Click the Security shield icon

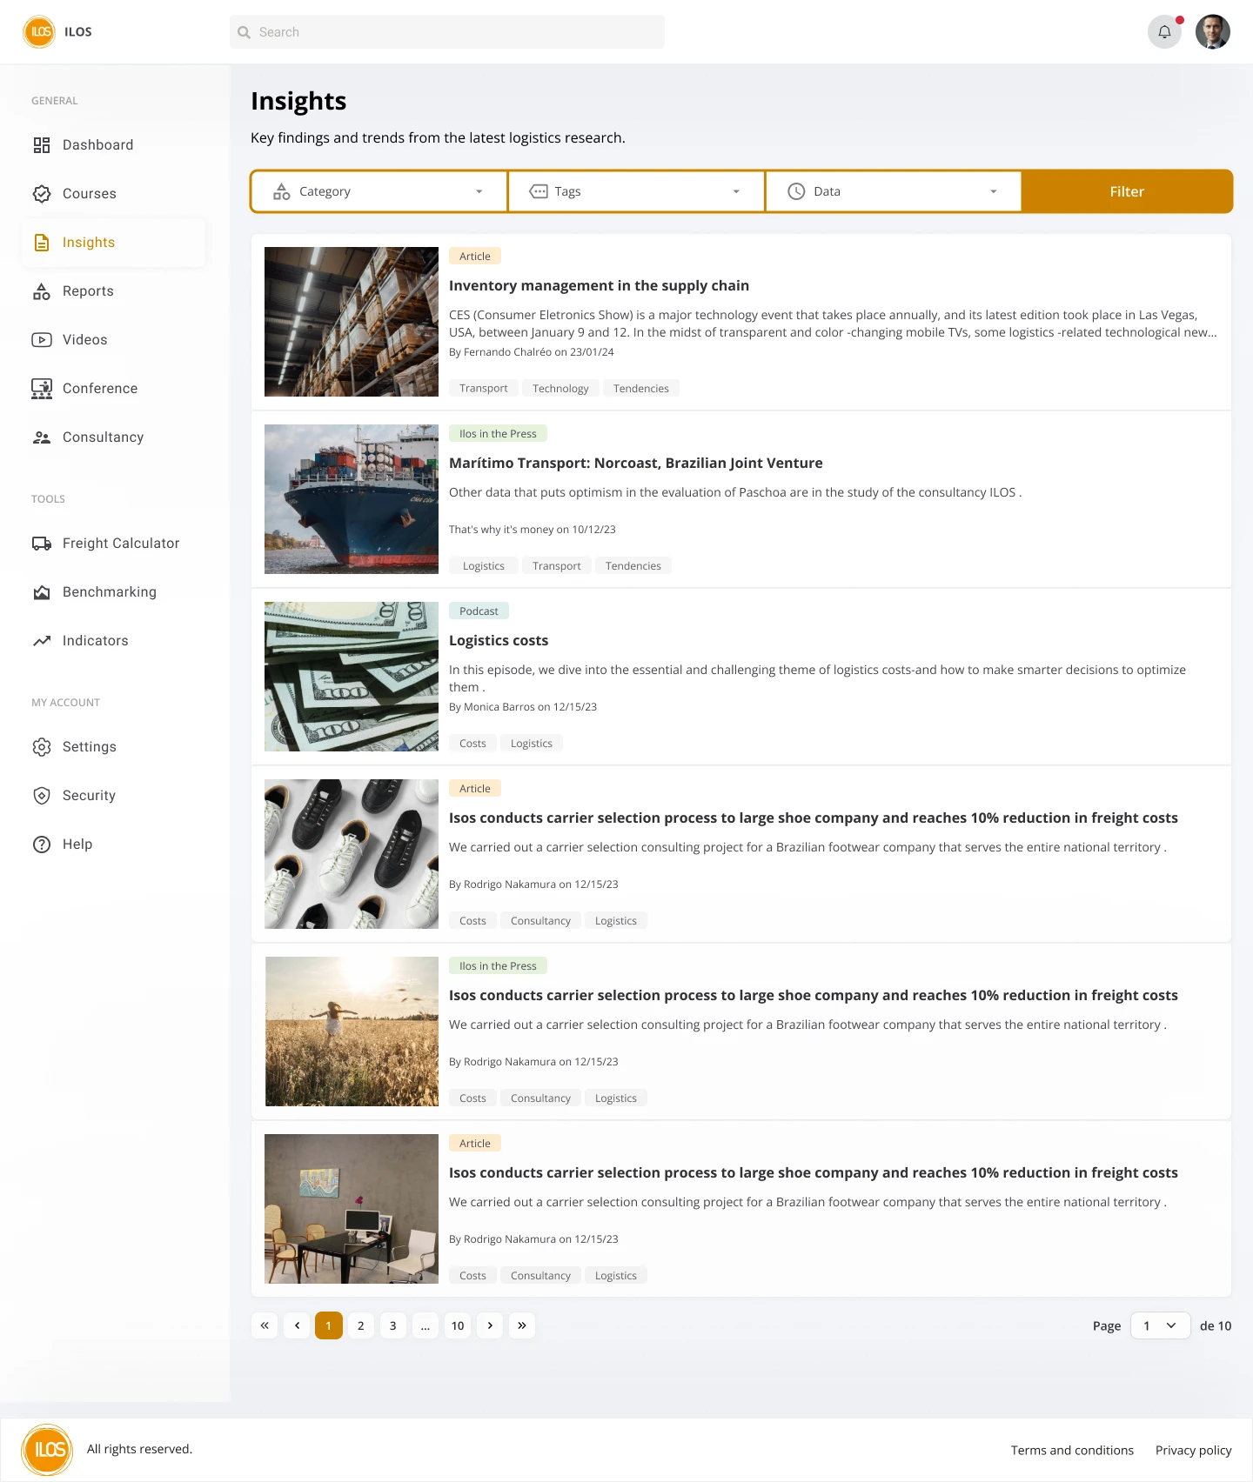point(42,796)
